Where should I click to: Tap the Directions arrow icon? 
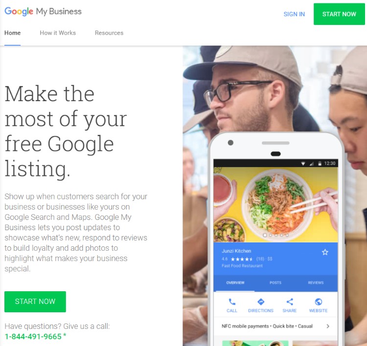tap(261, 302)
